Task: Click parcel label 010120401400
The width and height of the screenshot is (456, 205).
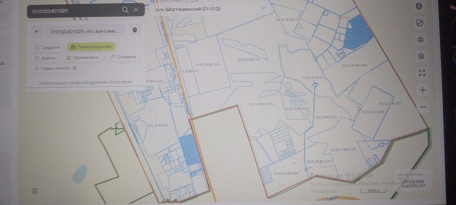Action: [355, 66]
